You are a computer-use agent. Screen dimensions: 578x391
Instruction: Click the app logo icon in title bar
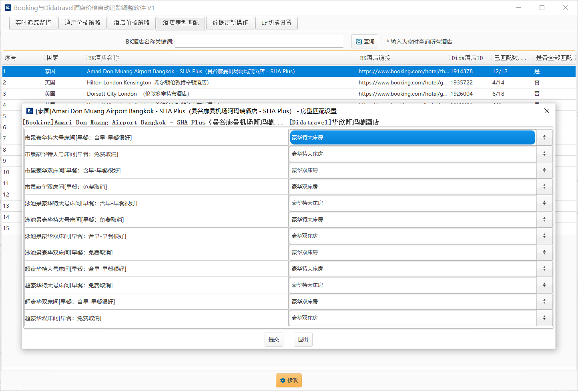(8, 8)
